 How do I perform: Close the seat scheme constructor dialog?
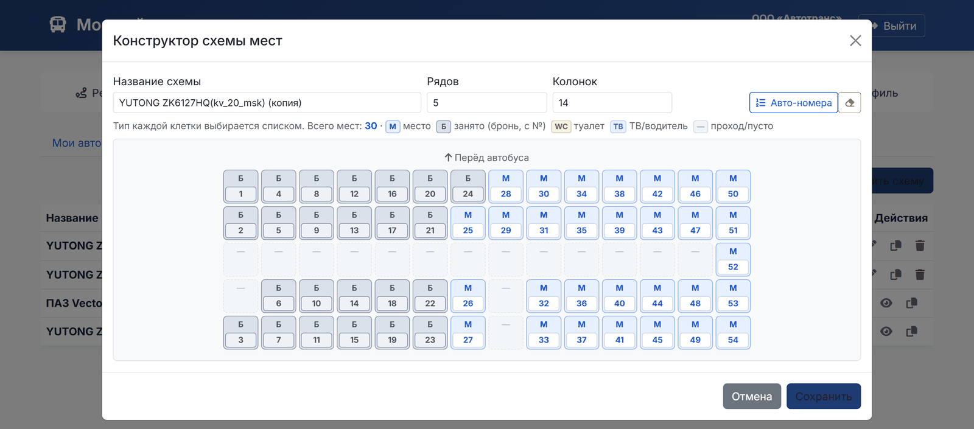coord(855,41)
